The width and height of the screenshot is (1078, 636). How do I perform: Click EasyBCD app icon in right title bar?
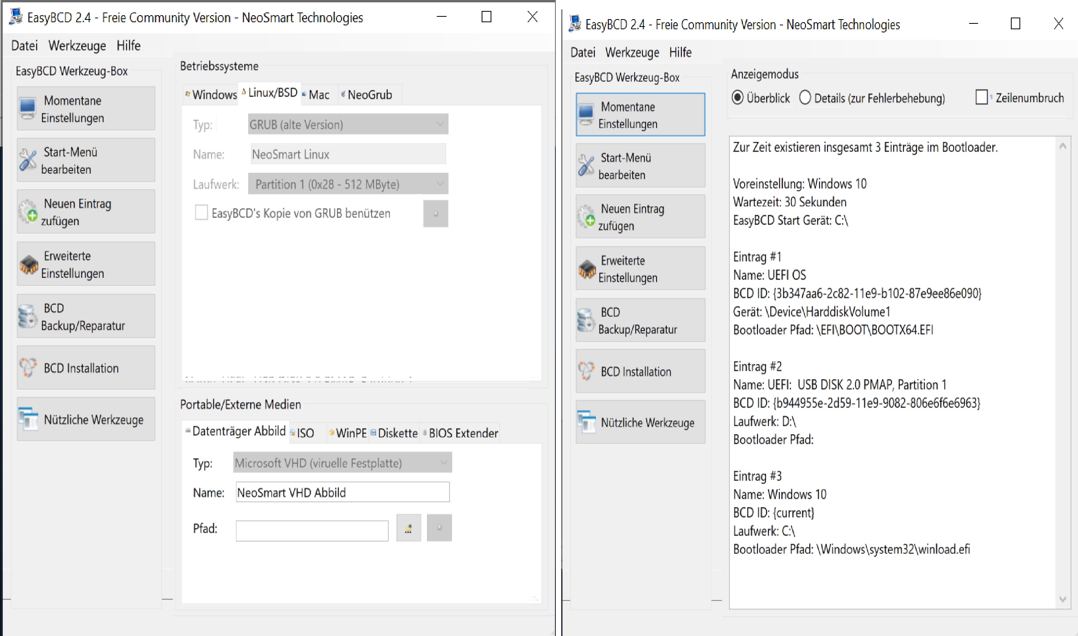tap(575, 24)
